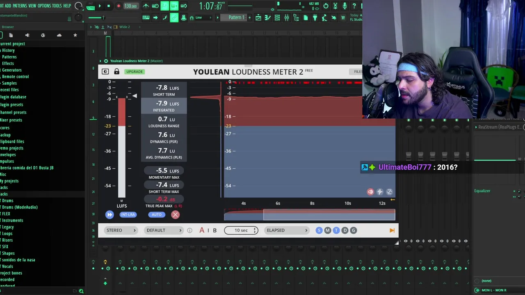Open the OPTIONS menu
The image size is (525, 295).
44,6
